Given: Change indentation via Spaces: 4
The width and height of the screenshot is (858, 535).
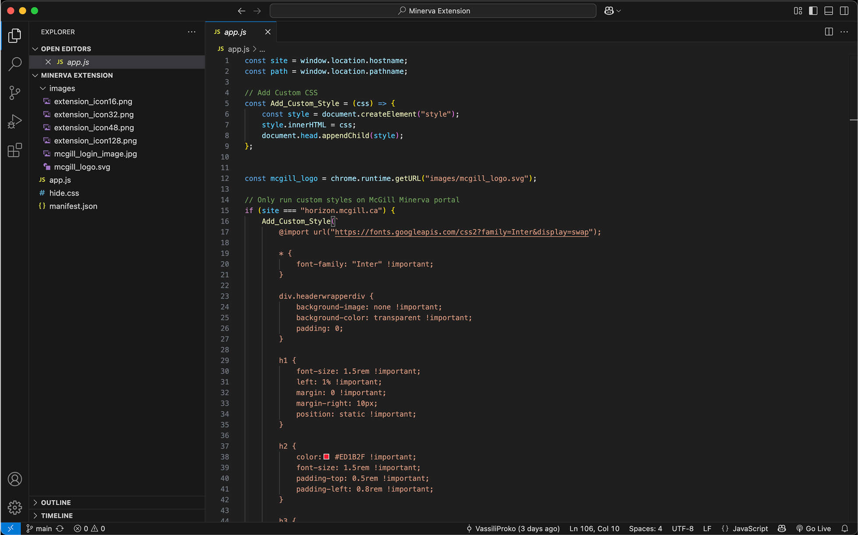Looking at the screenshot, I should (x=646, y=528).
